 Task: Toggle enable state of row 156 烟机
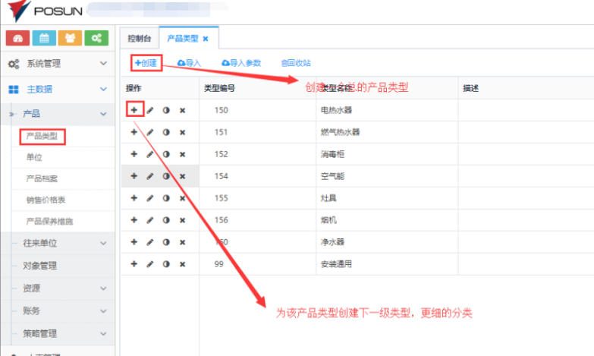166,220
